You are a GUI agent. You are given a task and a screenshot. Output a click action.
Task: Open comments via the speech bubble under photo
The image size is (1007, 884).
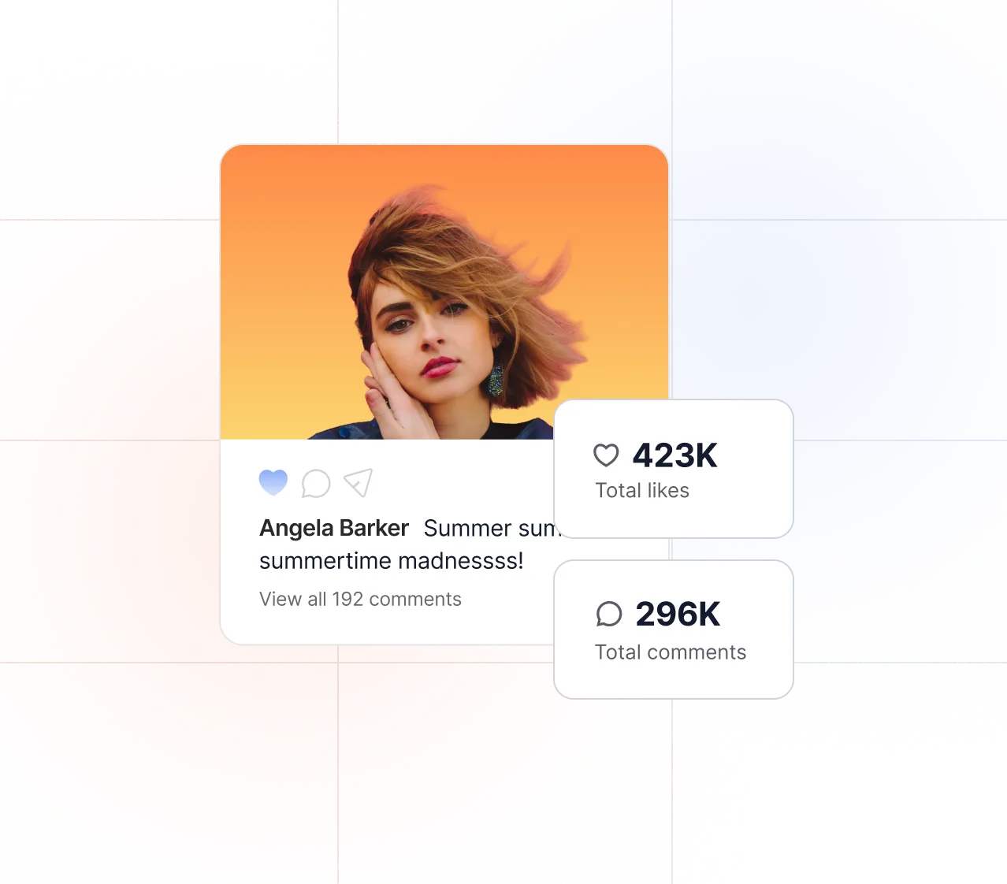click(x=316, y=483)
